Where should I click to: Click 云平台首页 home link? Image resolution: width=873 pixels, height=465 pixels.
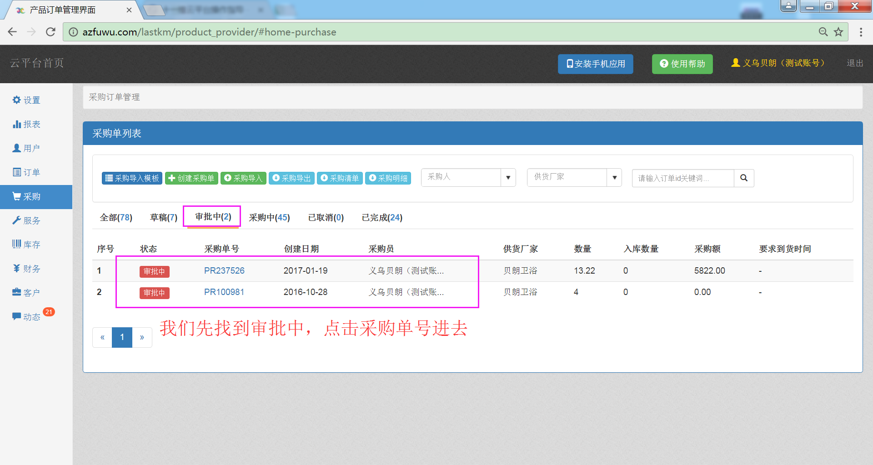tap(37, 63)
